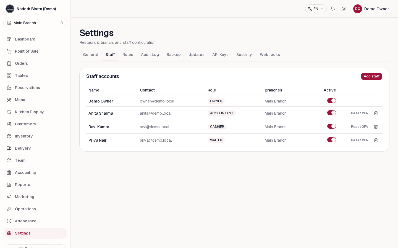Viewport: 398px width, 248px height.
Task: Go to Inventory
Action: tap(35, 136)
